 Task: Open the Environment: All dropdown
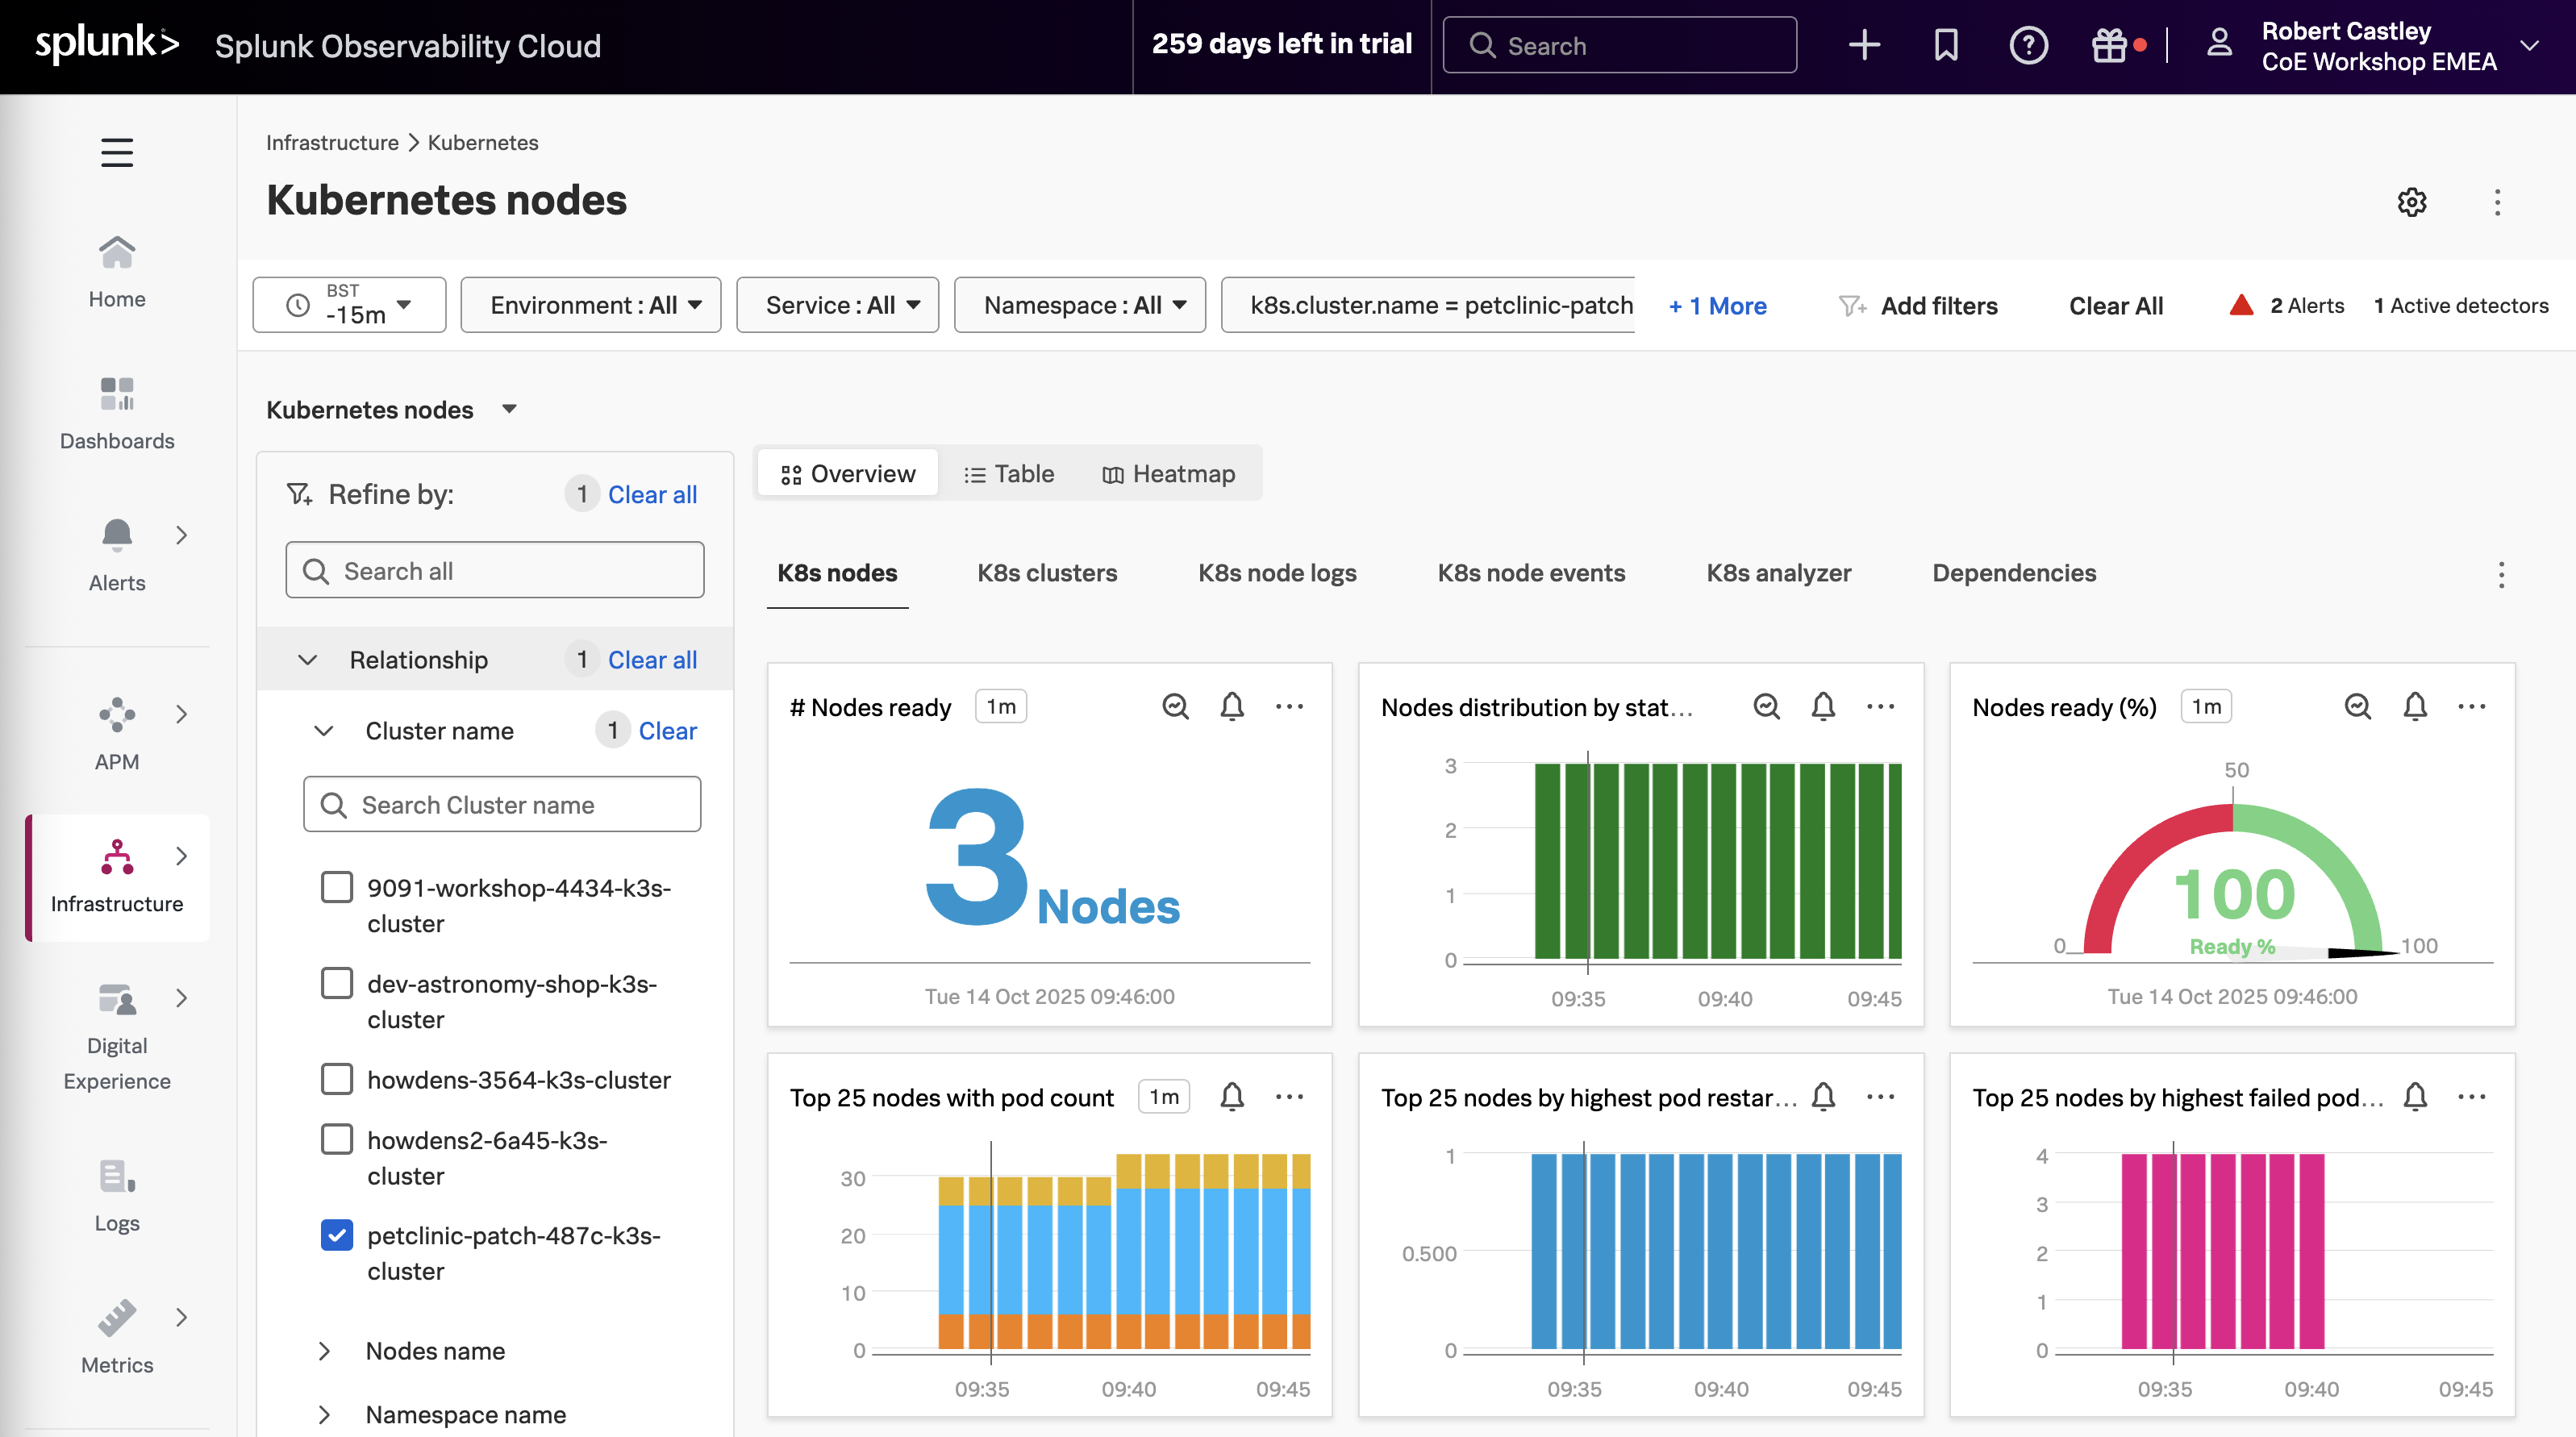591,305
